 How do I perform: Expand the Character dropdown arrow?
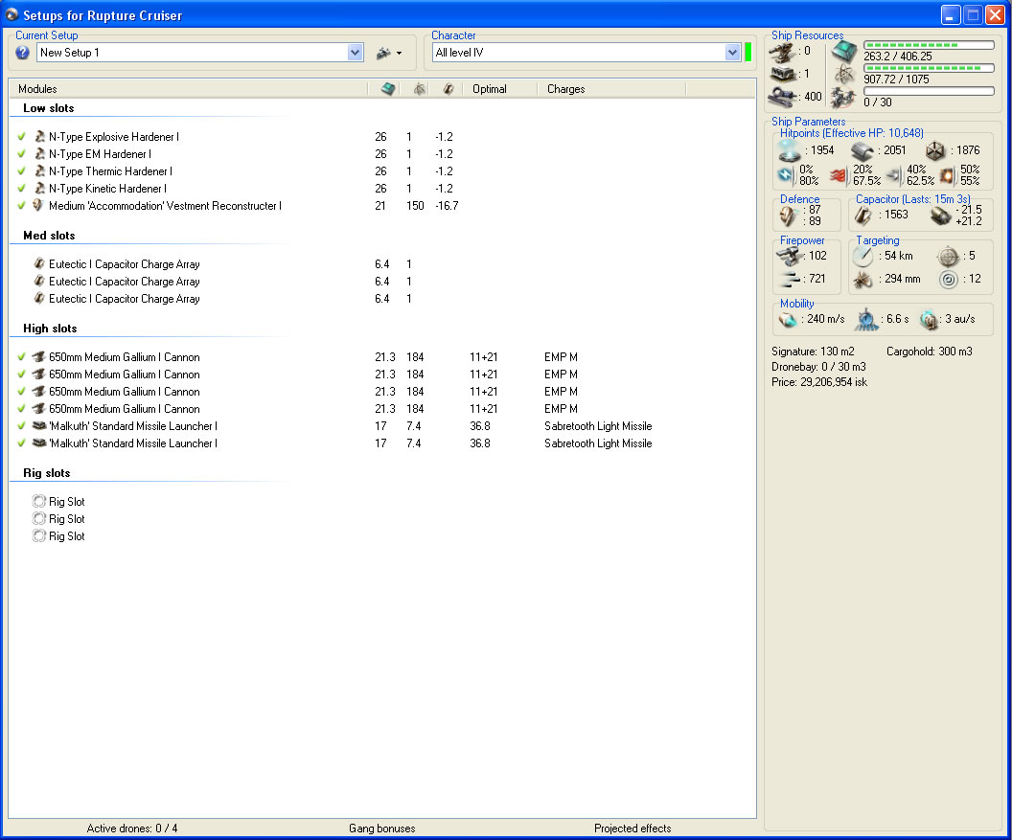(x=732, y=53)
